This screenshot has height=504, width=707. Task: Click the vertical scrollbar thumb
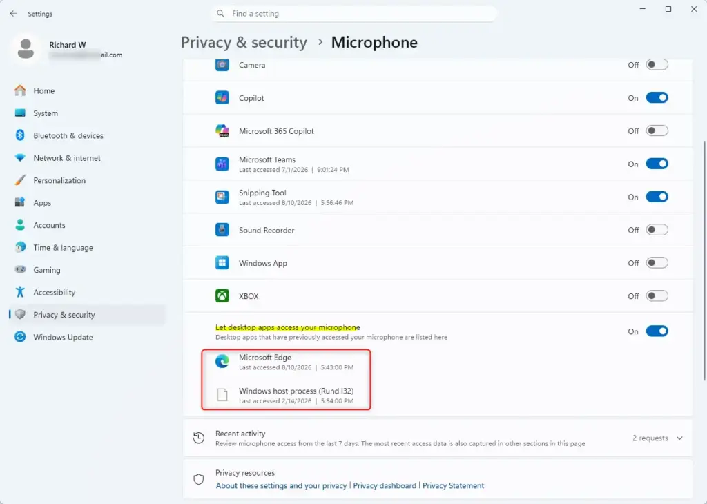[x=704, y=260]
